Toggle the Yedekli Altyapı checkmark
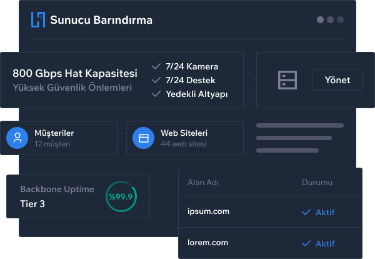Image resolution: width=375 pixels, height=259 pixels. tap(156, 94)
